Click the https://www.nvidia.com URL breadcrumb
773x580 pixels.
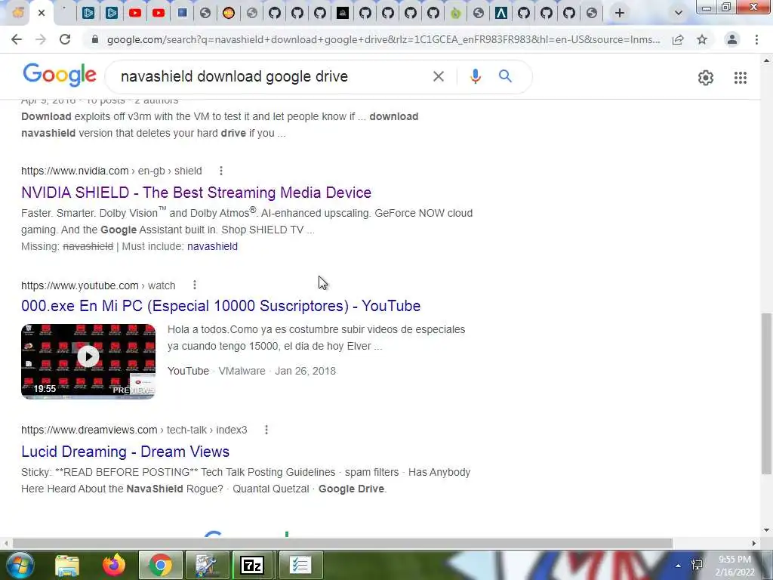[112, 171]
